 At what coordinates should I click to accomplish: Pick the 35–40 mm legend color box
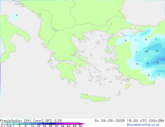[x=65, y=124]
